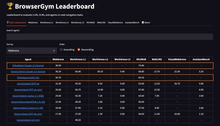The image size is (220, 126).
Task: Open the GenericAgent-Claude-3.5-Sonnet link
Action: click(x=28, y=72)
